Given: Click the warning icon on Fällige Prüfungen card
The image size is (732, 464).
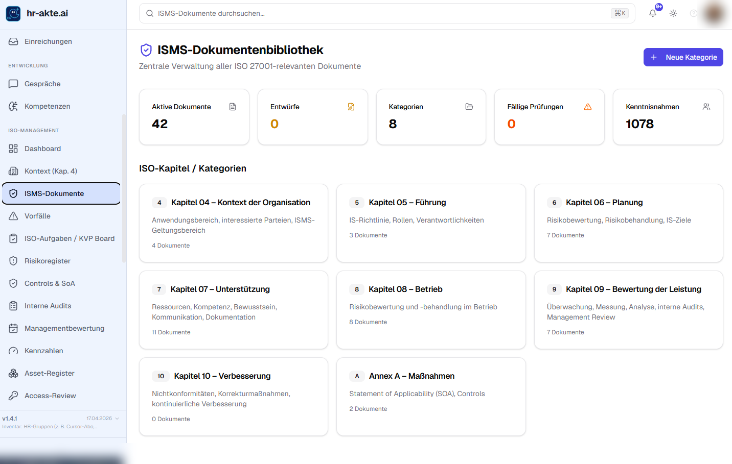Looking at the screenshot, I should (x=588, y=107).
